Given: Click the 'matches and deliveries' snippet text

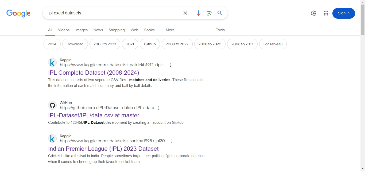Looking at the screenshot, I should 150,80.
